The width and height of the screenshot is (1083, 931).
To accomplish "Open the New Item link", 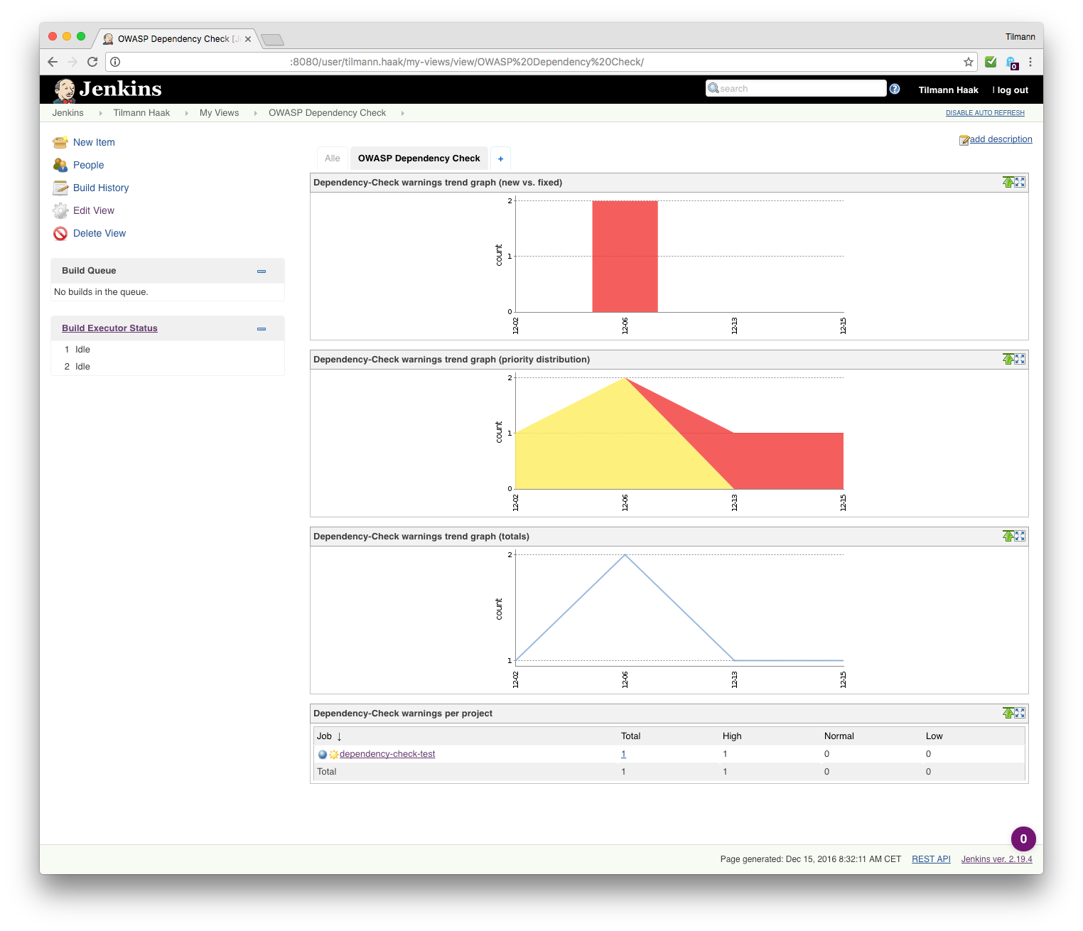I will (94, 142).
